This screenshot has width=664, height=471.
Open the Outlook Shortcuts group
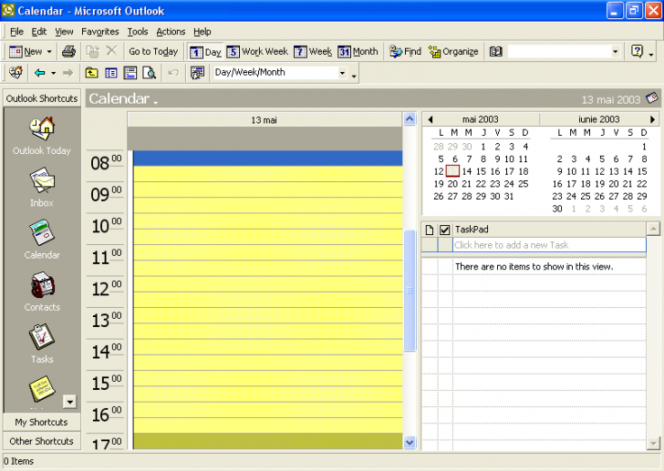42,98
